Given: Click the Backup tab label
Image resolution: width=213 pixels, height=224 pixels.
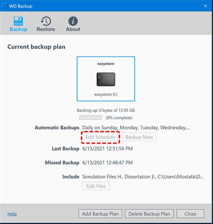Looking at the screenshot, I should 18,29.
